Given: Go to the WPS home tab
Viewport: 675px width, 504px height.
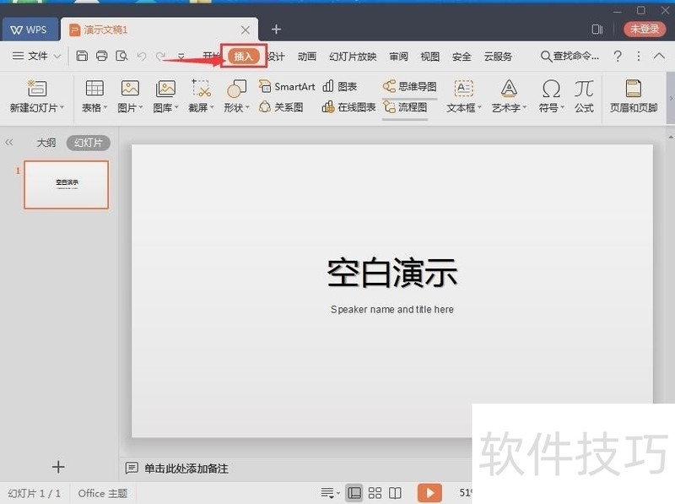Looking at the screenshot, I should pos(30,30).
